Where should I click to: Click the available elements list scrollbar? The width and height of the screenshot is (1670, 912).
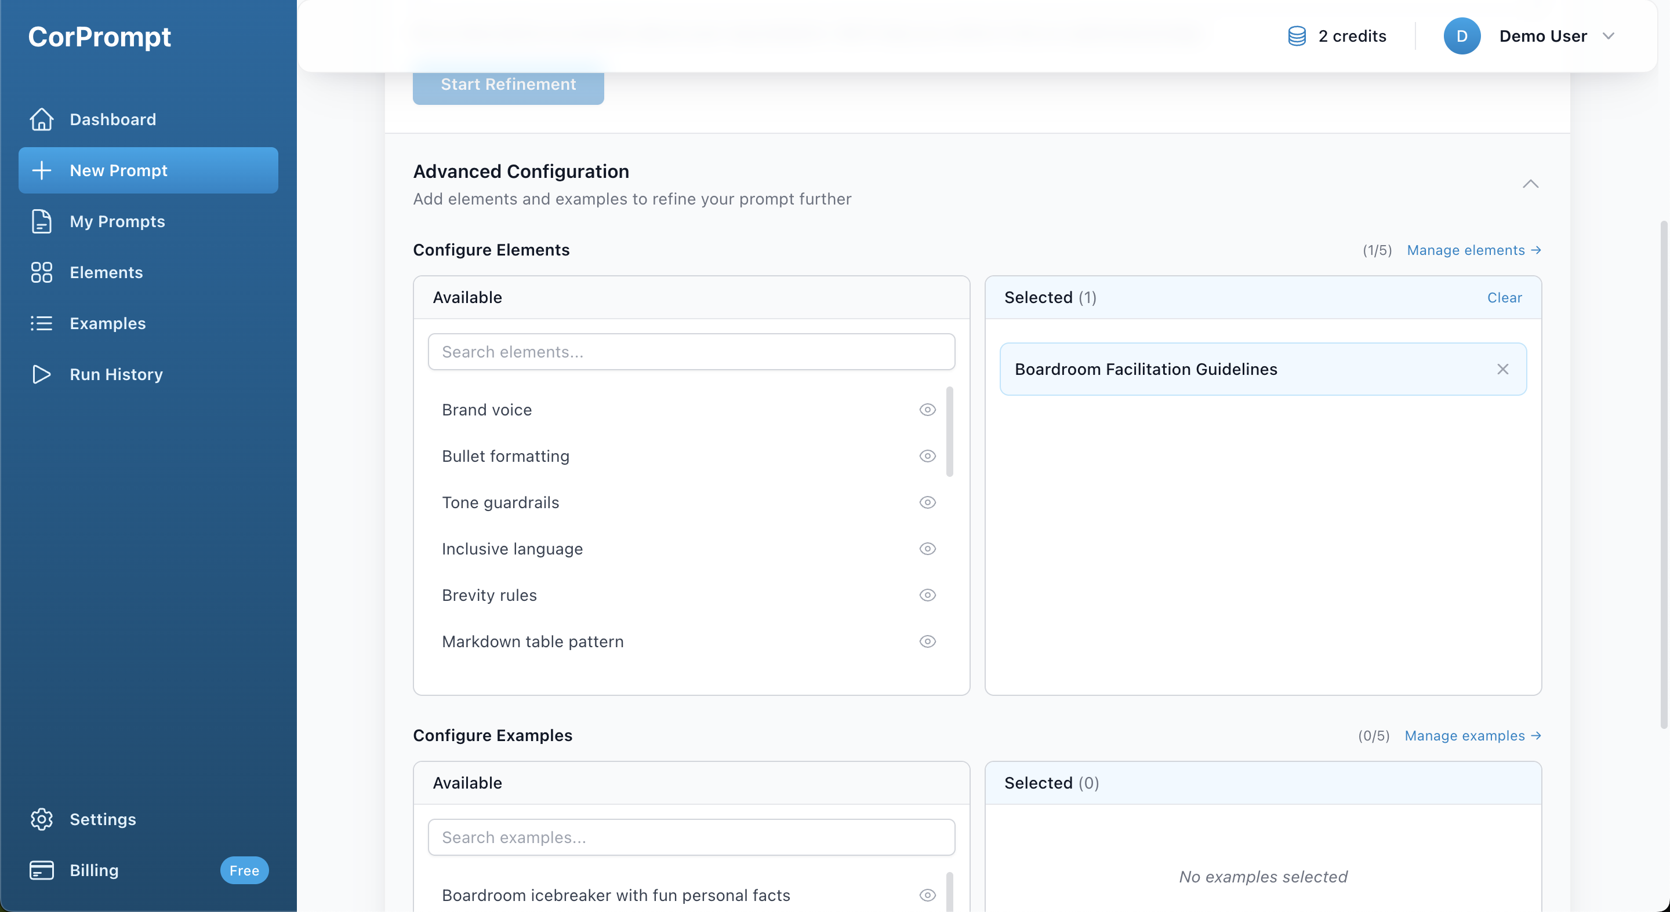pyautogui.click(x=950, y=432)
